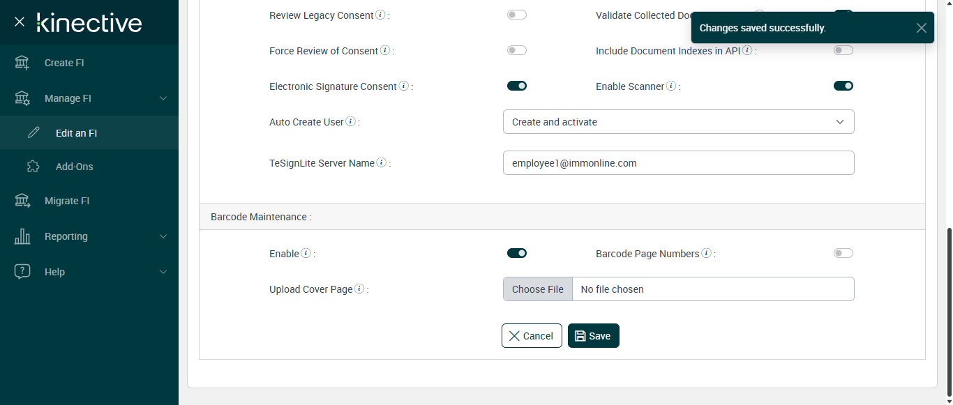Toggle Electronic Signature Consent switch

[x=517, y=86]
